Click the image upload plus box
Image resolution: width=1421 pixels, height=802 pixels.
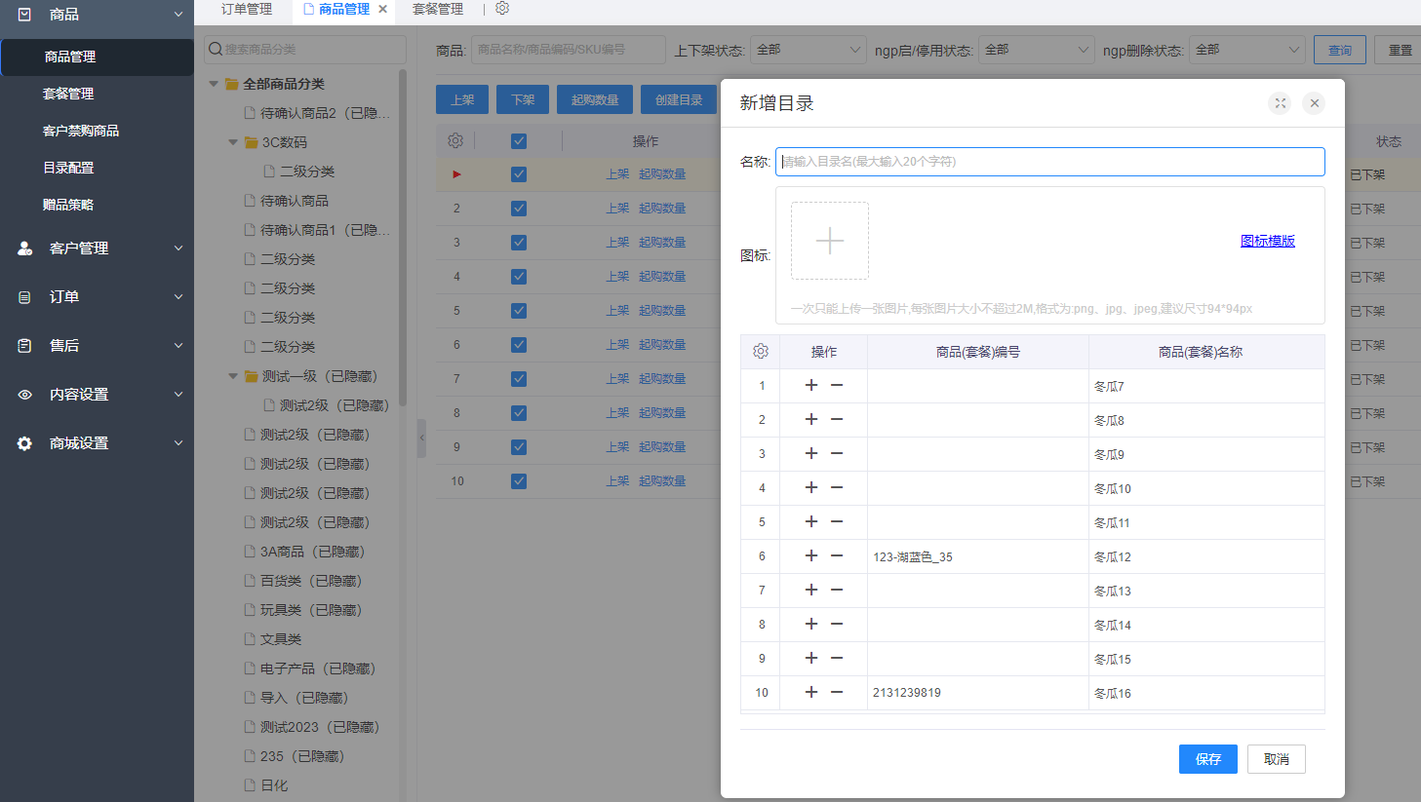[829, 241]
